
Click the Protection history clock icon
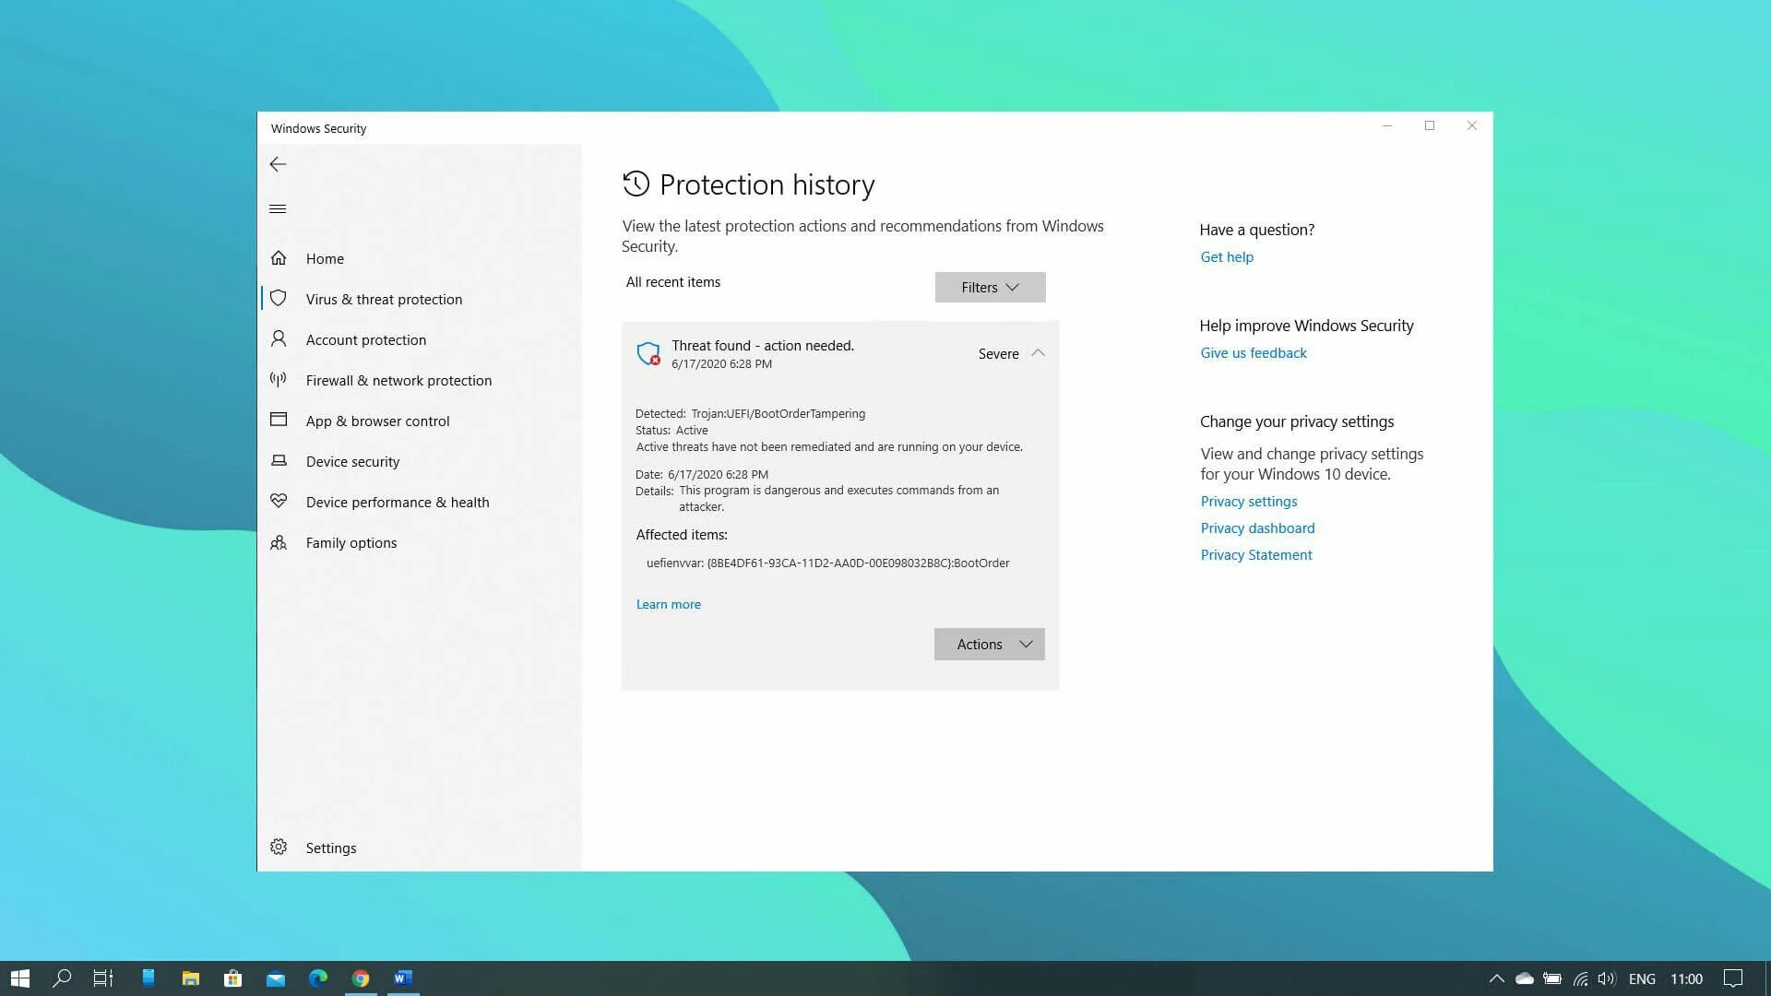coord(636,184)
